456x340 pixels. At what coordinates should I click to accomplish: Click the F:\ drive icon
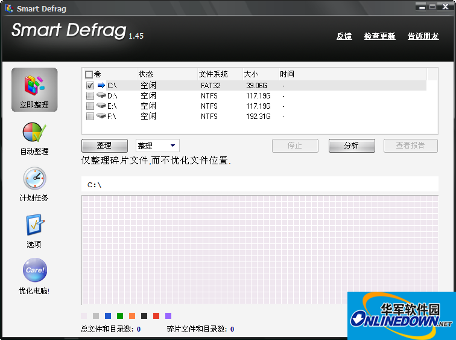(101, 116)
